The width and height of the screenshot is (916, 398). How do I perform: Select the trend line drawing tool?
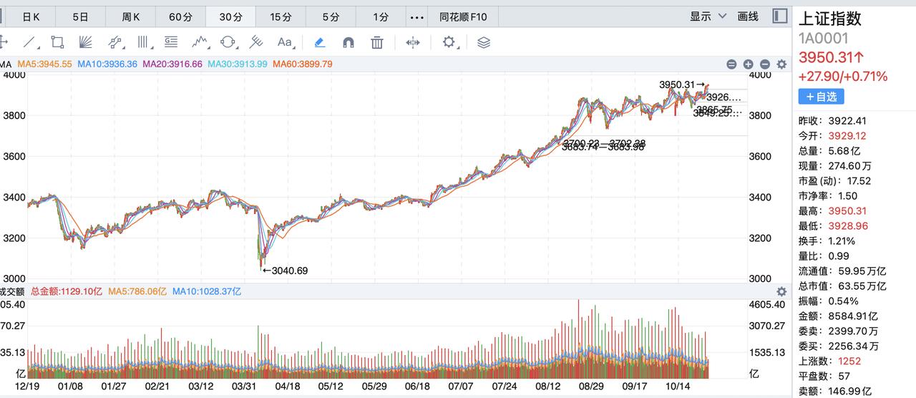click(x=29, y=42)
